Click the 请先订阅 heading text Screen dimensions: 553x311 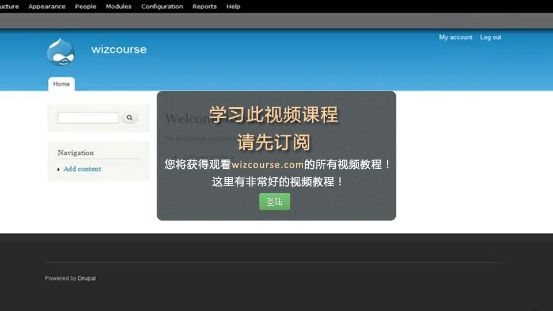click(x=274, y=142)
